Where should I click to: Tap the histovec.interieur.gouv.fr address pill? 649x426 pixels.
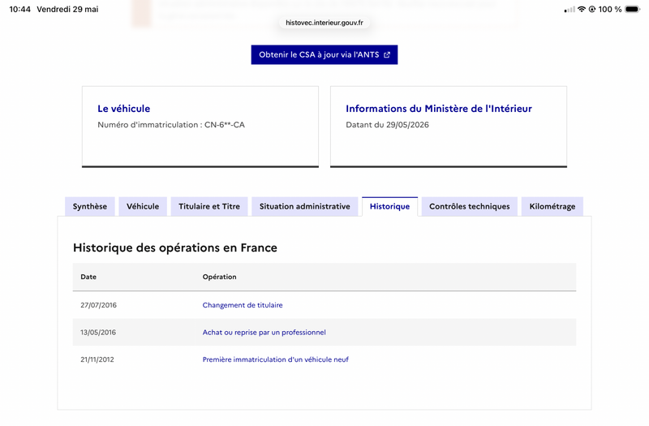coord(324,23)
